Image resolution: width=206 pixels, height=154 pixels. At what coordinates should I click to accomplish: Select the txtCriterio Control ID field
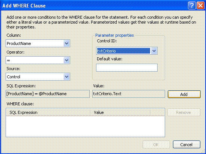click(x=127, y=51)
